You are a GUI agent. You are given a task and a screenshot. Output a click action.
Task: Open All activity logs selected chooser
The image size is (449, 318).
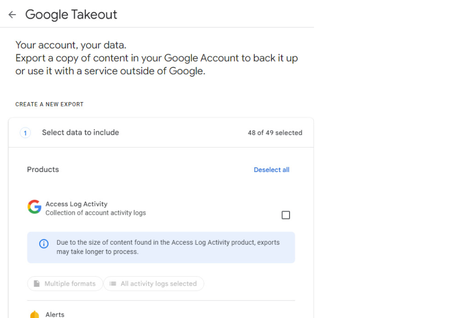[154, 284]
